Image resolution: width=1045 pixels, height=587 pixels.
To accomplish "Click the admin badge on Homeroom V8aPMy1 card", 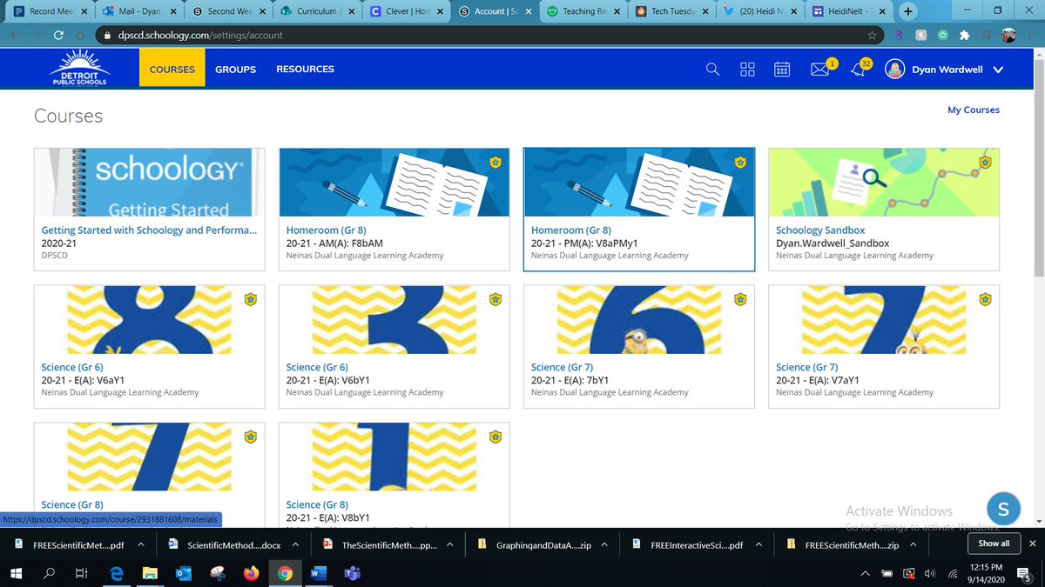I will 740,162.
